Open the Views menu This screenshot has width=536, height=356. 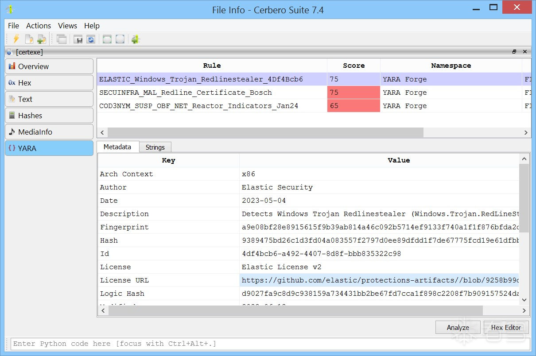tap(67, 26)
